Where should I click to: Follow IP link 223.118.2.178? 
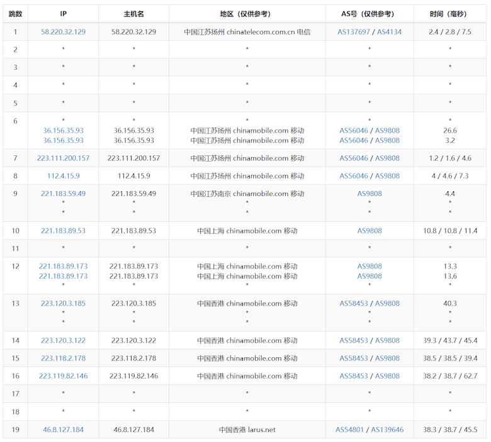(x=63, y=358)
